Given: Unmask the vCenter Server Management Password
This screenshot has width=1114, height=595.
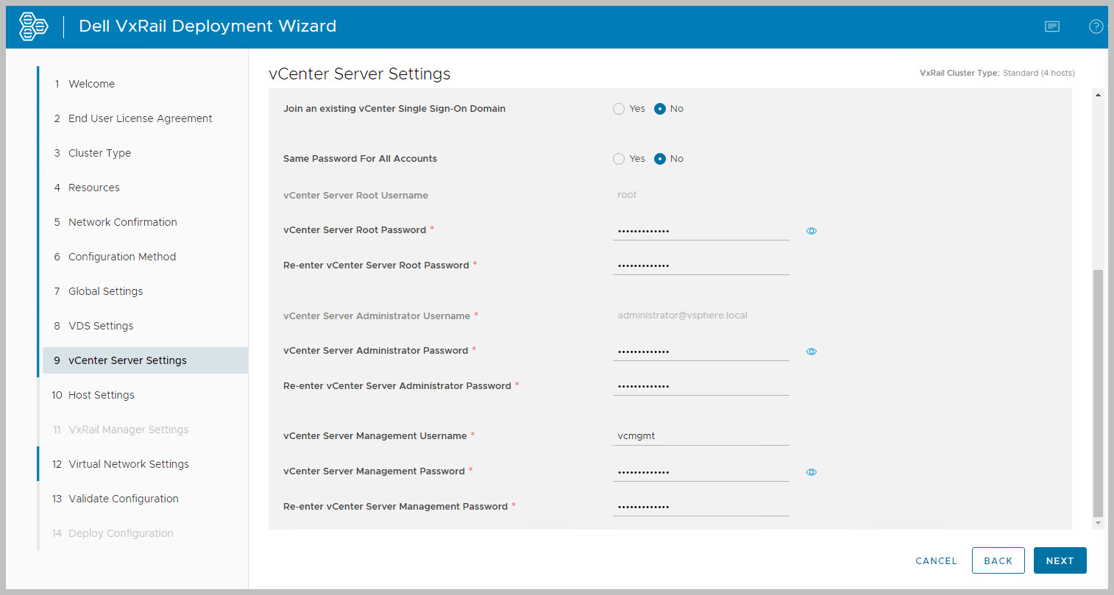Looking at the screenshot, I should click(812, 472).
